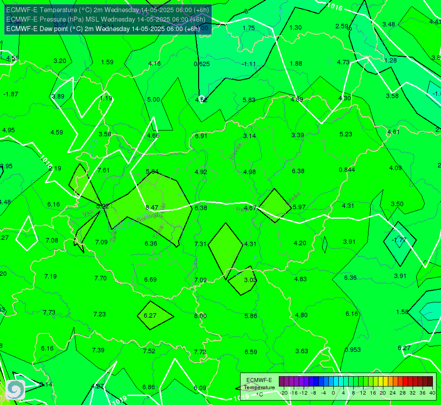441x405 pixels.
Task: Click the 4.20 value on the map
Action: pyautogui.click(x=300, y=243)
